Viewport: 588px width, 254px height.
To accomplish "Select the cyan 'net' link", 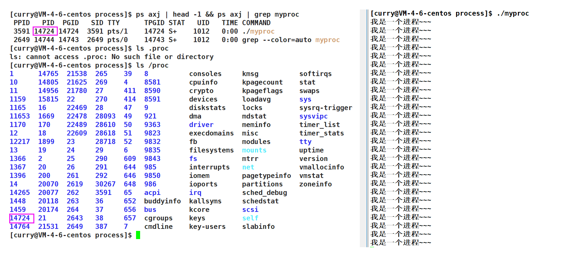I will (248, 167).
